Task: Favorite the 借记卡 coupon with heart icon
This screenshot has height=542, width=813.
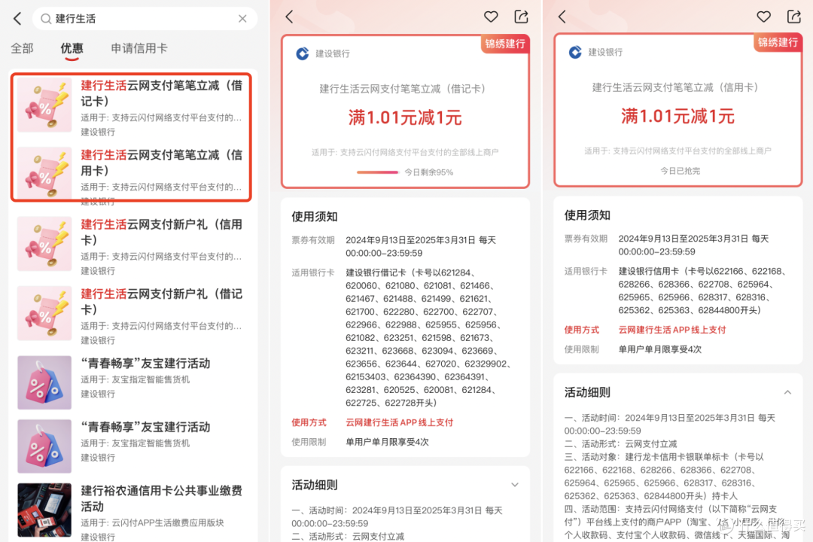Action: pyautogui.click(x=491, y=17)
